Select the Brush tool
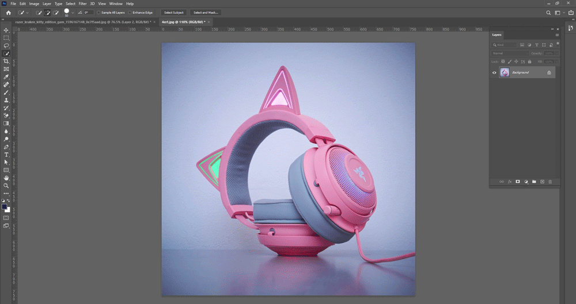 (x=6, y=93)
